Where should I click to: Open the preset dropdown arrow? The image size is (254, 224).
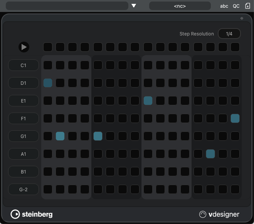[x=134, y=6]
